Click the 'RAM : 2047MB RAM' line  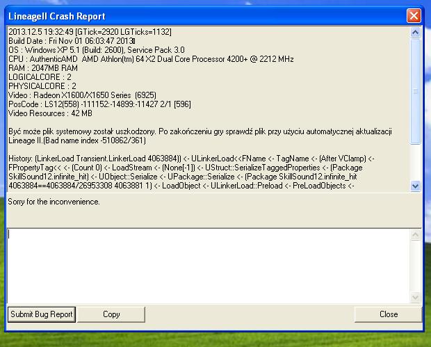tap(43, 68)
